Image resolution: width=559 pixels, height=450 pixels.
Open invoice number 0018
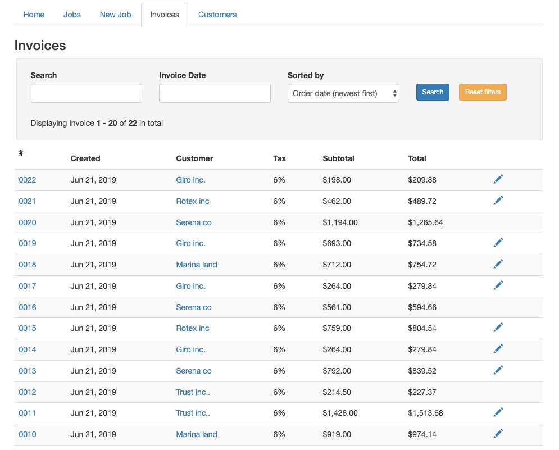[x=28, y=265]
